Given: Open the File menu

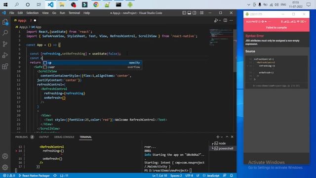Looking at the screenshot, I should (x=12, y=13).
